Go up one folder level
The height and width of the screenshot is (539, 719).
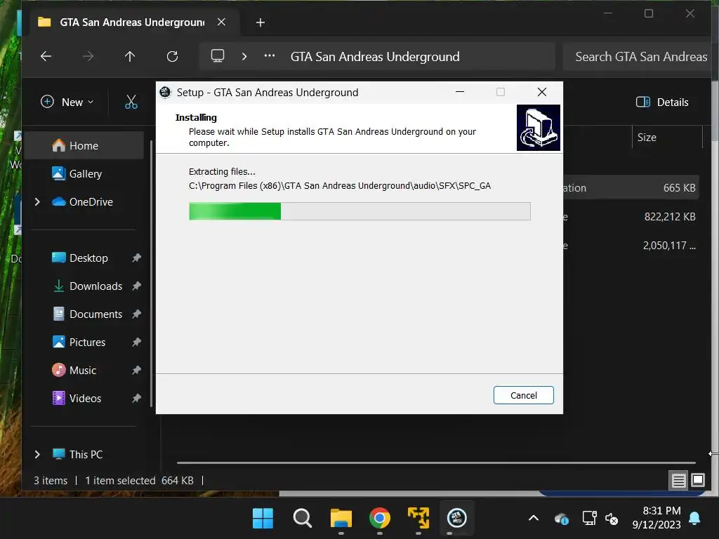tap(130, 56)
